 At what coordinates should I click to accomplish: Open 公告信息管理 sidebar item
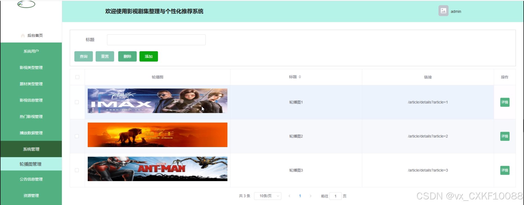click(31, 179)
